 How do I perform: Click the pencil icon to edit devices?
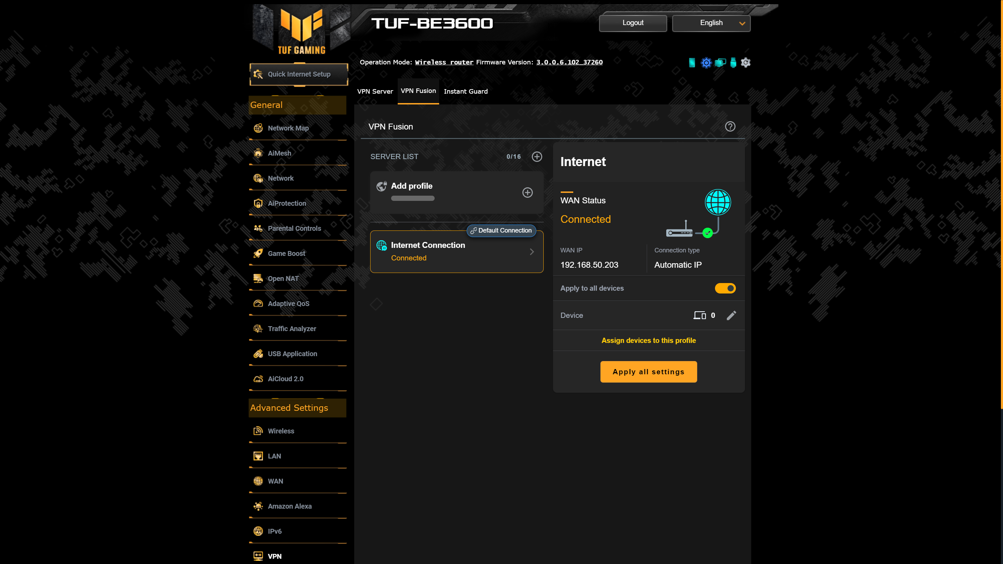731,315
